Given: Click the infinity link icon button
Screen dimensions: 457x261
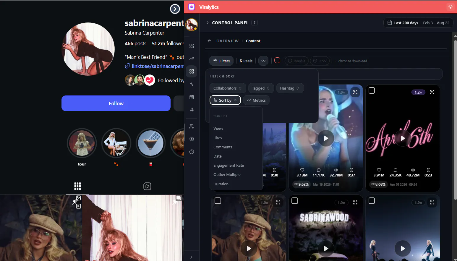Looking at the screenshot, I should (x=263, y=61).
